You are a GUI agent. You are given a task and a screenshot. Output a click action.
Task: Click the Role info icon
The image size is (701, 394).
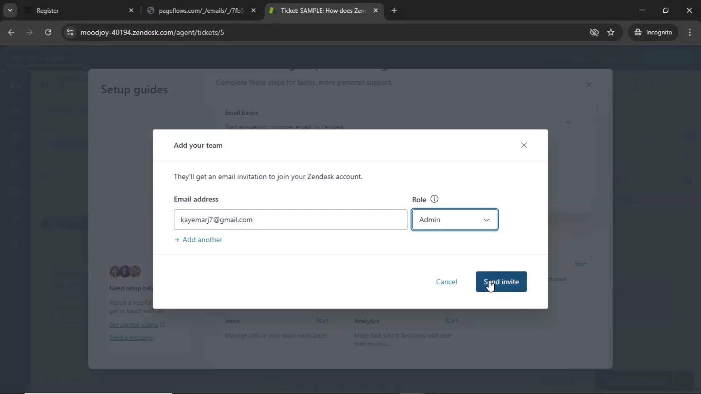coord(434,199)
